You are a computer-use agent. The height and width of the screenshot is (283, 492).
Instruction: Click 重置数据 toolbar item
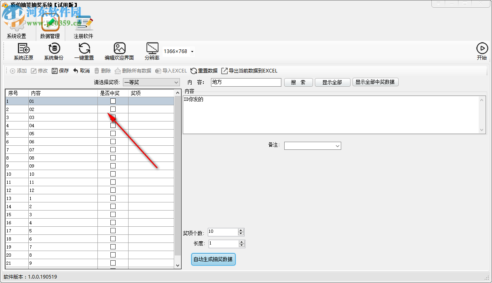[x=204, y=71]
